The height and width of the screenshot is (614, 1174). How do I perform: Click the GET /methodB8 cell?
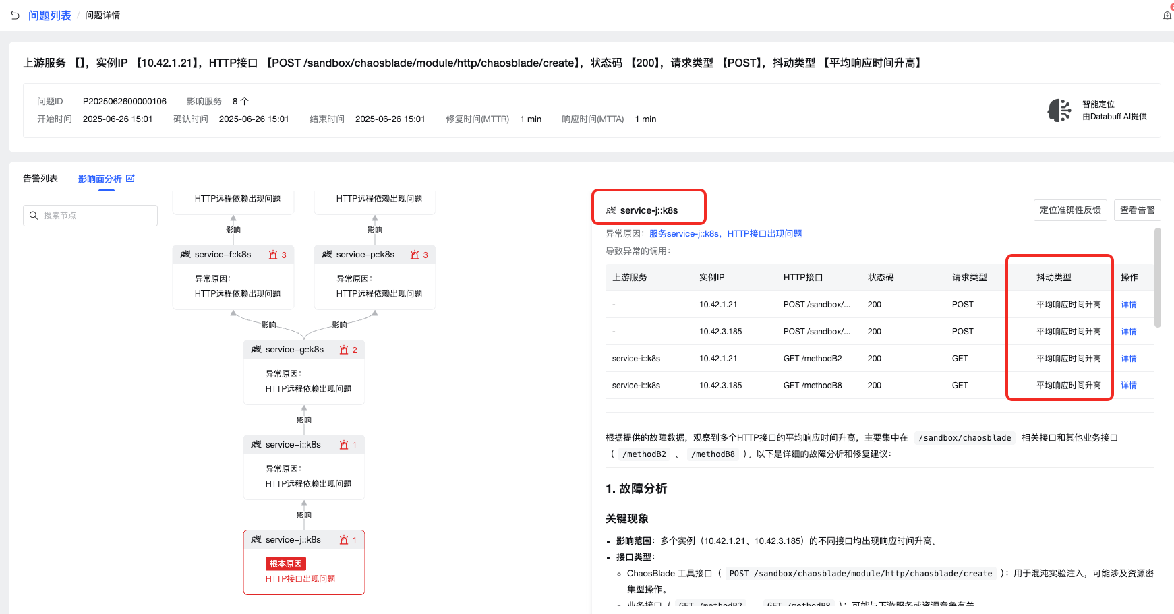[x=813, y=386]
